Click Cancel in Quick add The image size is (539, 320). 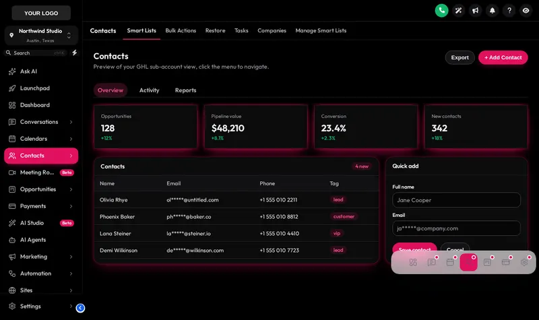coord(455,247)
